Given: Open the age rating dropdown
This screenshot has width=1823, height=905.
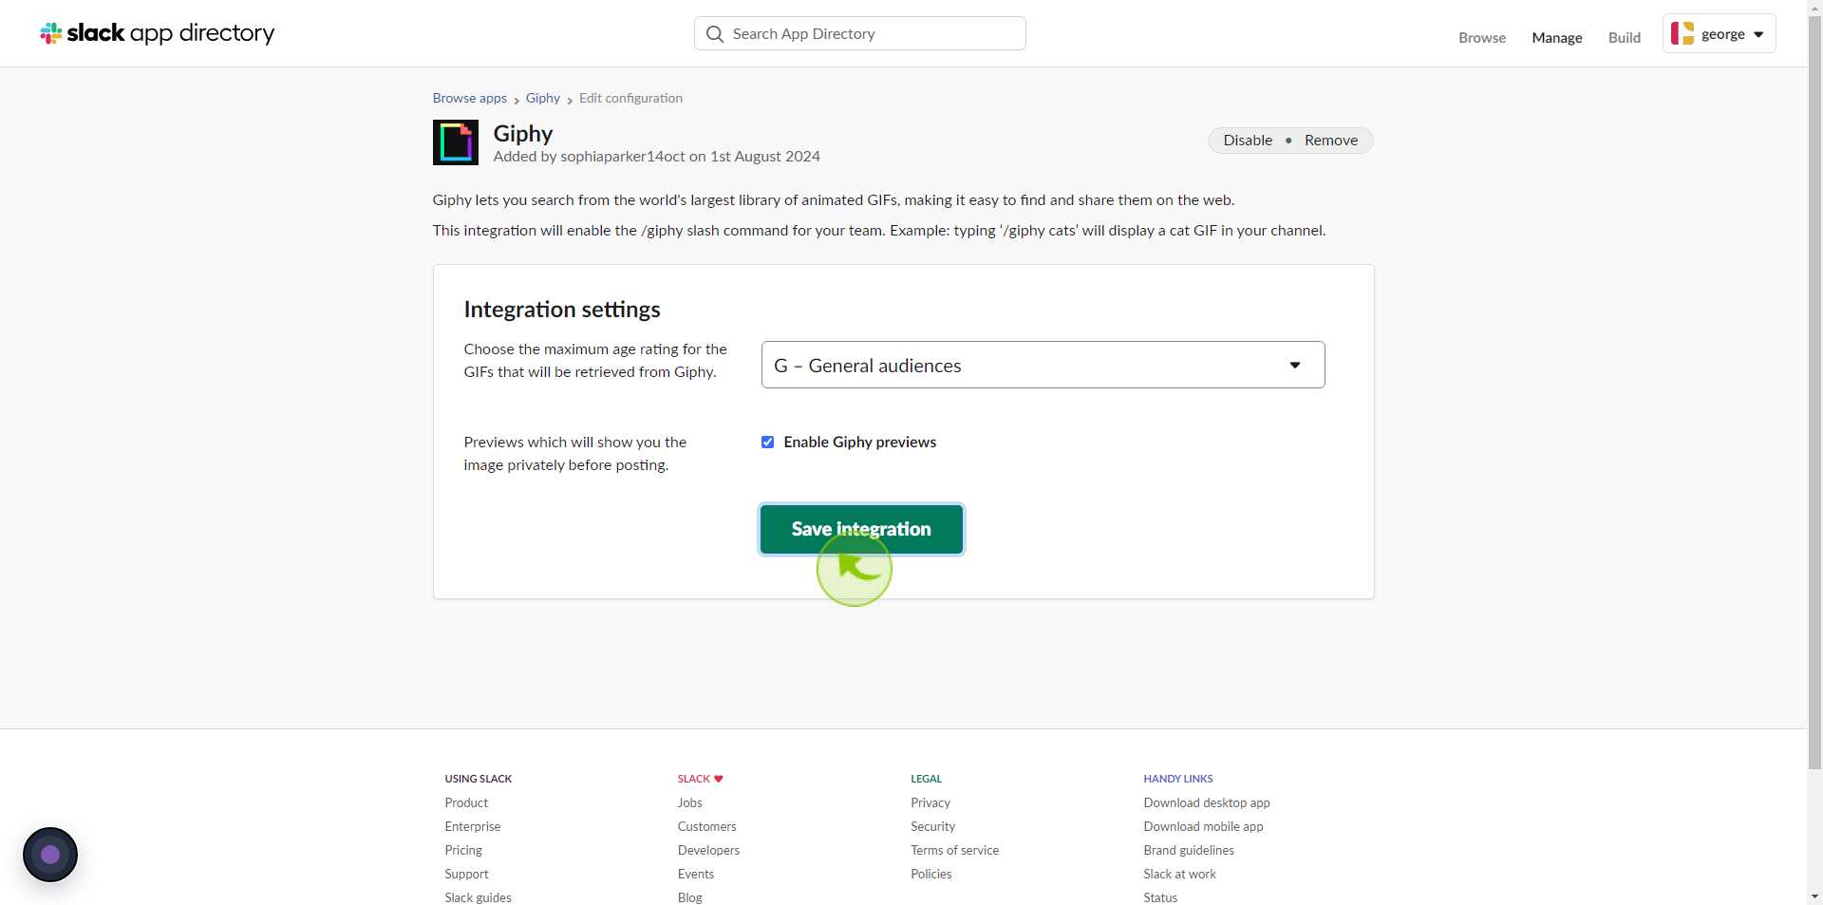Looking at the screenshot, I should [1043, 365].
